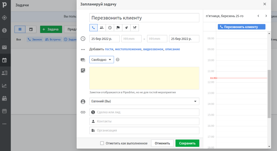This screenshot has width=277, height=151.
Task: Click the Перезвонить клиенту calendar event
Action: 242,27
